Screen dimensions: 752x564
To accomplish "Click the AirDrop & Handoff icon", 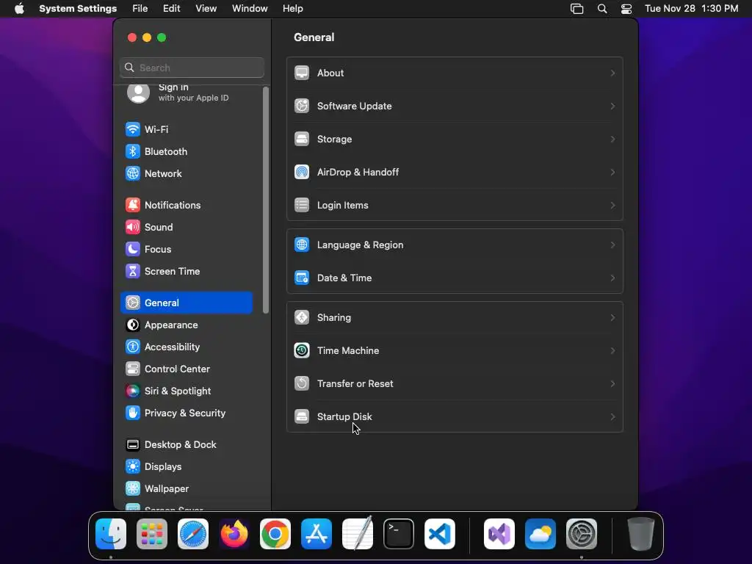I will pyautogui.click(x=302, y=172).
